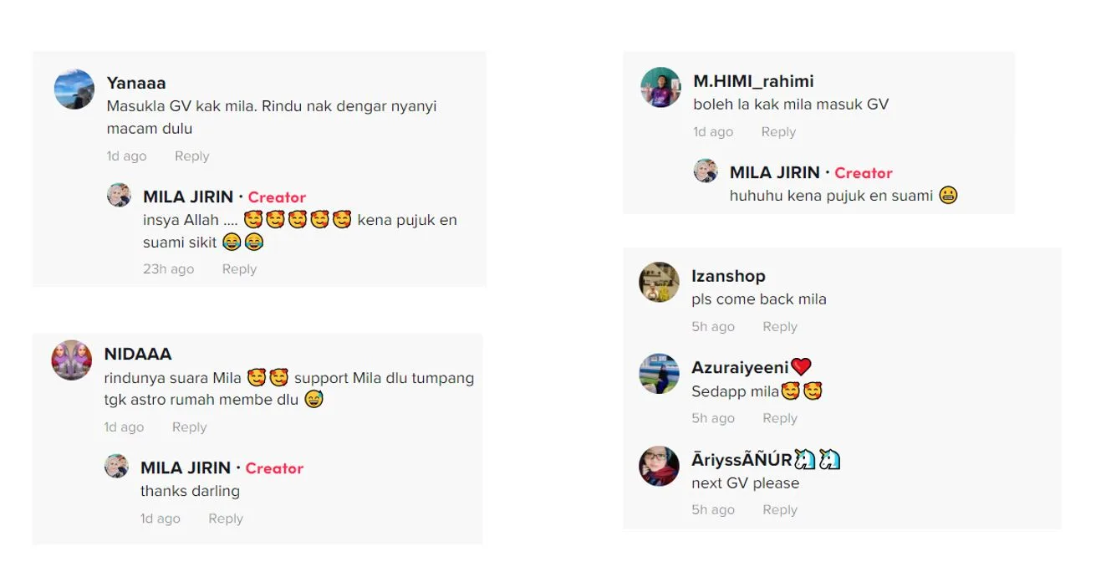Click MILA JIRIN avatar under M.HIMI_rahimi's comment
This screenshot has width=1106, height=567.
point(706,171)
